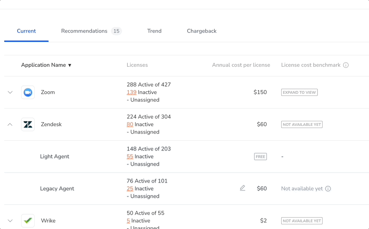Click 'Not available yet' text in Legacy Agent row
The height and width of the screenshot is (229, 369).
click(302, 188)
